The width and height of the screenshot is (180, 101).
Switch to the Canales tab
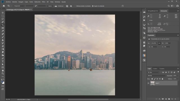(155, 69)
